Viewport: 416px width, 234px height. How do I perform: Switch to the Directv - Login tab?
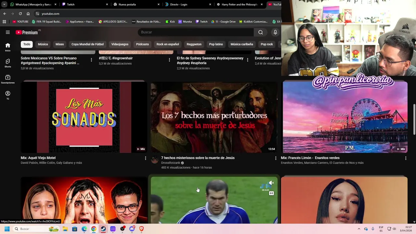pyautogui.click(x=188, y=5)
